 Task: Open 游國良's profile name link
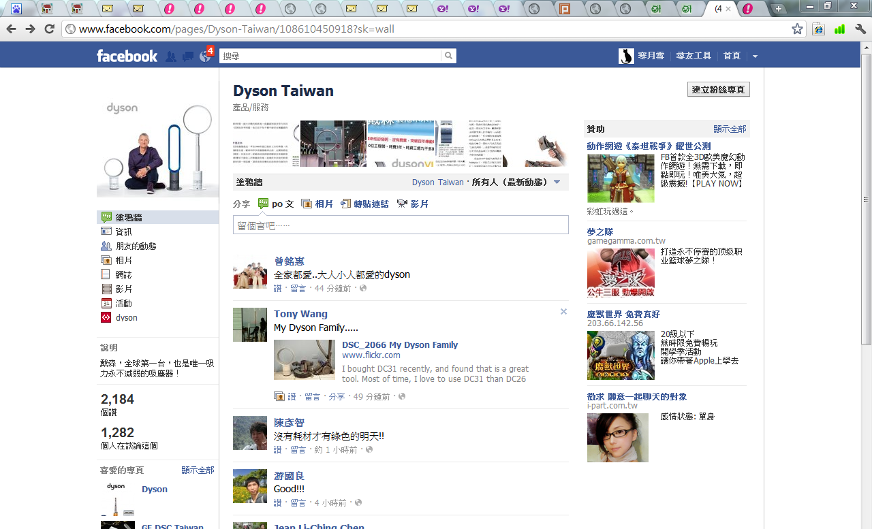click(289, 476)
